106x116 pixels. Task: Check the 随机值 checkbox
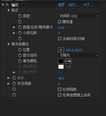[60, 22]
